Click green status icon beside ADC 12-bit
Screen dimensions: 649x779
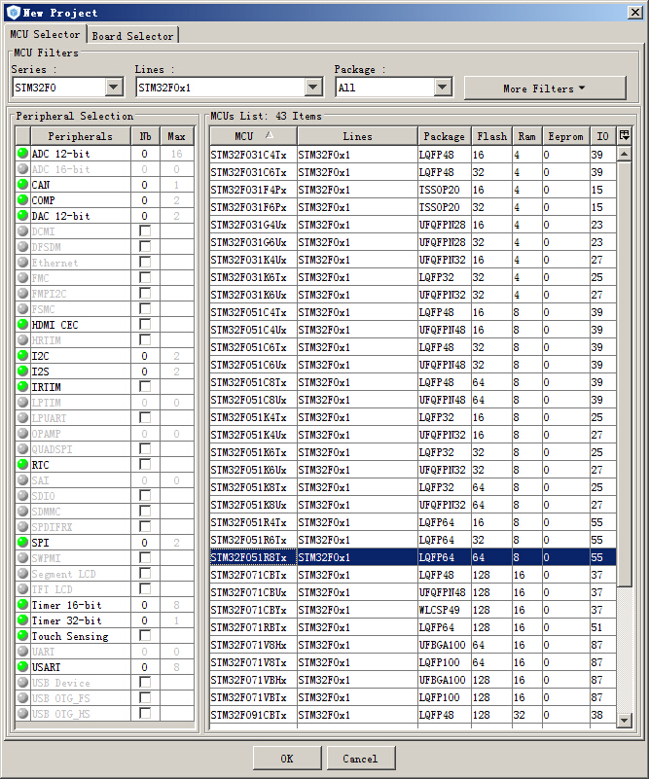tap(22, 154)
